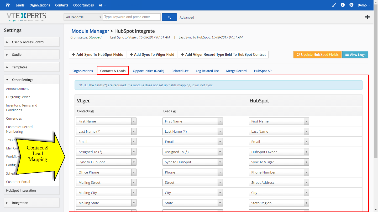Open the info icon in top bar
378x212 pixels.
pos(343,5)
